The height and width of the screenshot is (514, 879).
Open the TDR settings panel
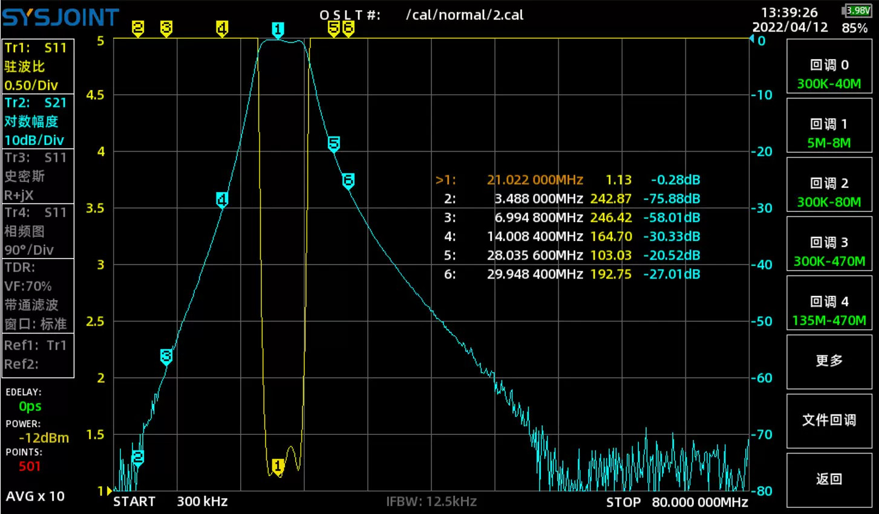coord(38,295)
